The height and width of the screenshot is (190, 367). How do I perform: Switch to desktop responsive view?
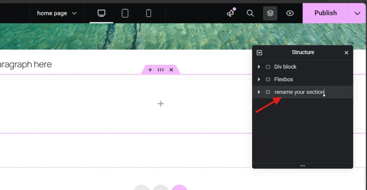[x=101, y=13]
